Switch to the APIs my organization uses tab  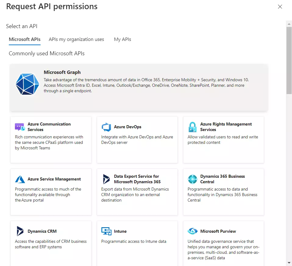[76, 39]
